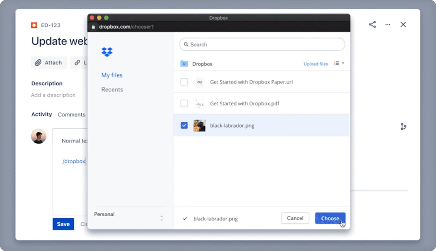
Task: Open the list view dropdown near Upload files
Action: pos(339,63)
